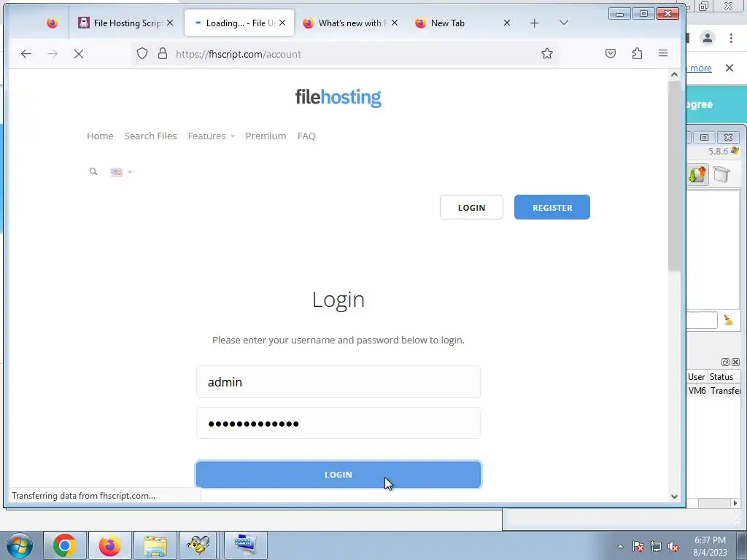The width and height of the screenshot is (747, 560).
Task: Open the Firefox hamburger application menu
Action: pos(663,53)
